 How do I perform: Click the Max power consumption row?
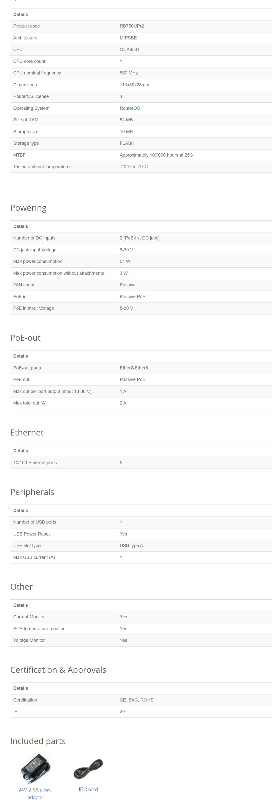click(x=141, y=261)
